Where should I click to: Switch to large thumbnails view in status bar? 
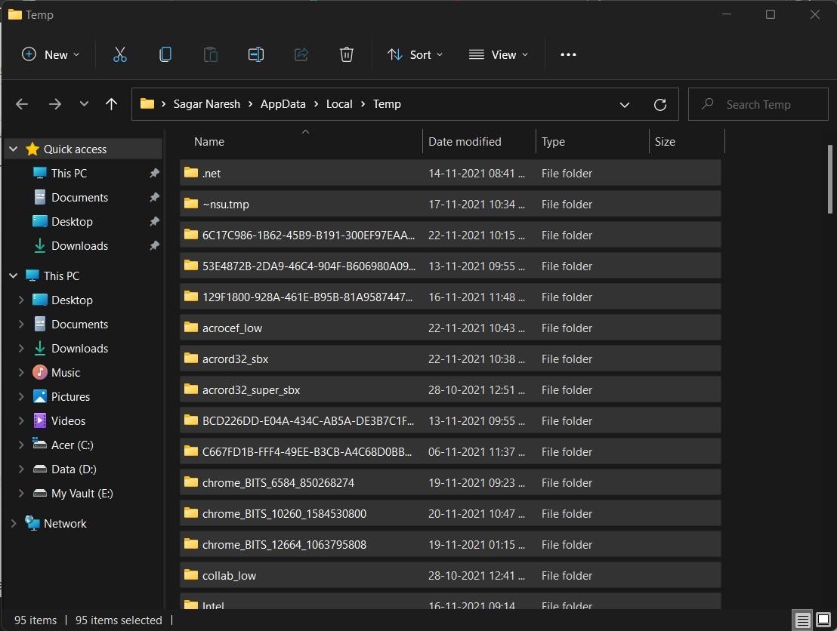tap(823, 620)
